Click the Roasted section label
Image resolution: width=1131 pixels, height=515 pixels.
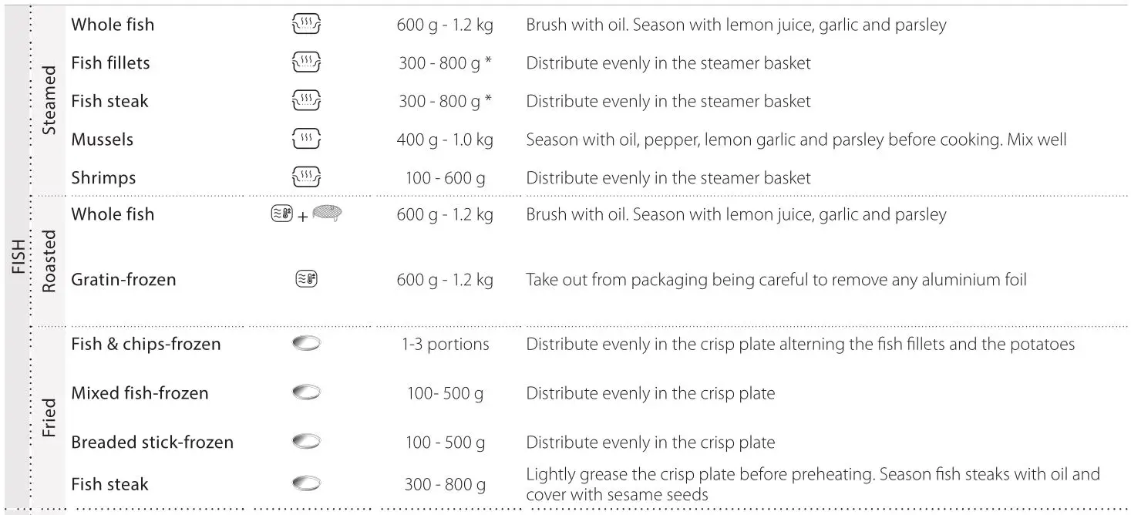pyautogui.click(x=49, y=261)
